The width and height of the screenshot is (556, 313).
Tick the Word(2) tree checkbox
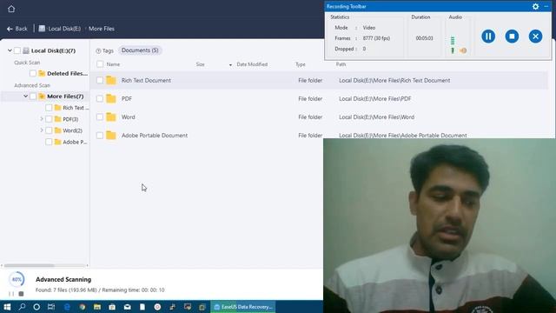[49, 130]
